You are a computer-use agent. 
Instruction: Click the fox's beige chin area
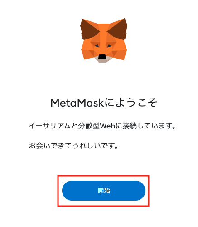tap(103, 60)
